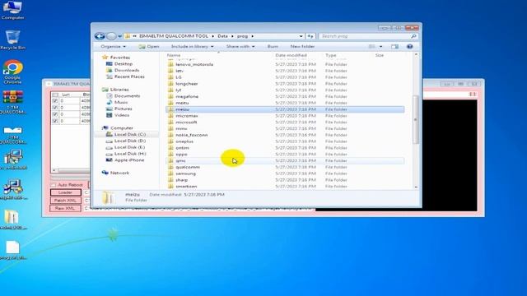
Task: Expand the arrow after Data breadcrumb
Action: coord(232,36)
